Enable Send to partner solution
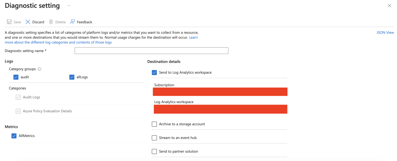397x161 pixels. click(154, 151)
